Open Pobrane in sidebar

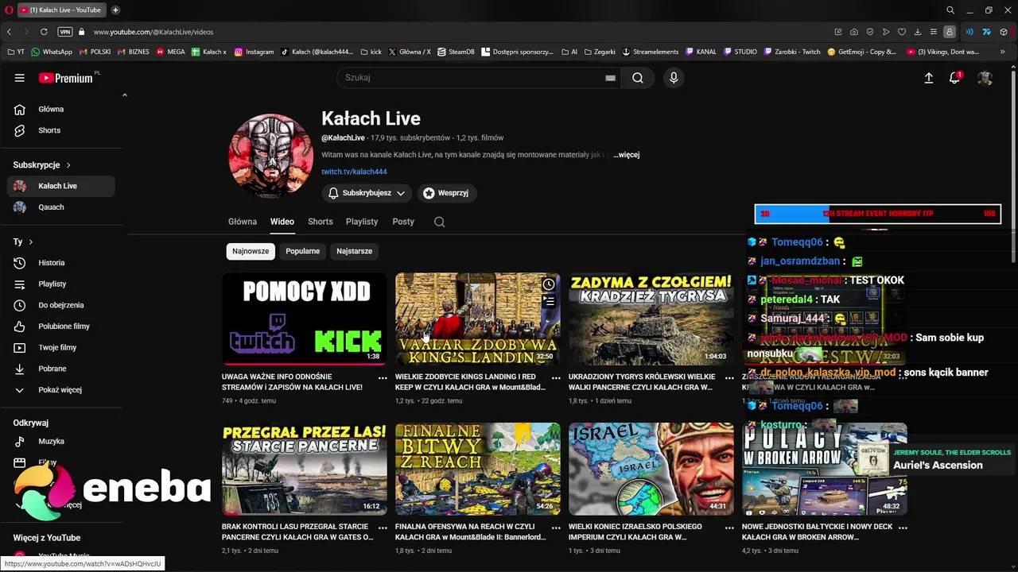click(60, 369)
